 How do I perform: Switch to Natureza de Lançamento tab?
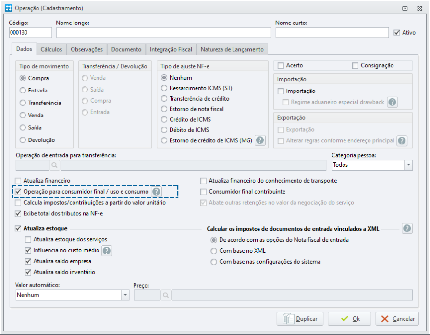(x=232, y=49)
